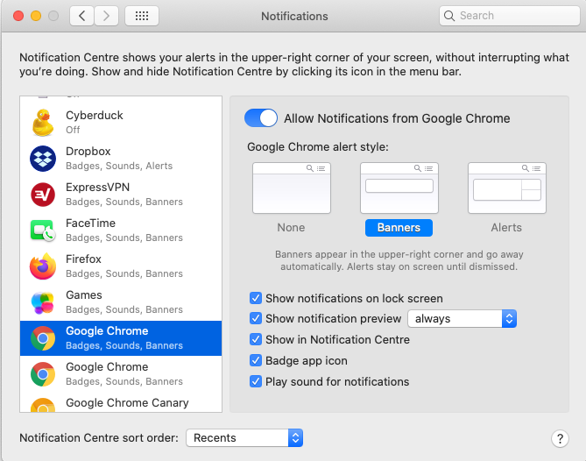586x461 pixels.
Task: Uncheck Show notifications on lock screen
Action: (256, 298)
